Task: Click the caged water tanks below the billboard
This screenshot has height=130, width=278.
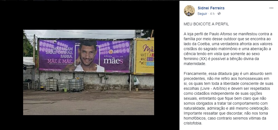Action: [x=65, y=85]
